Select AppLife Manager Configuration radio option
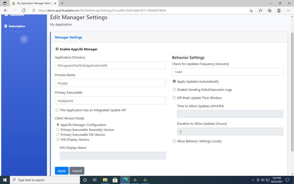This screenshot has width=294, height=184. pyautogui.click(x=58, y=125)
